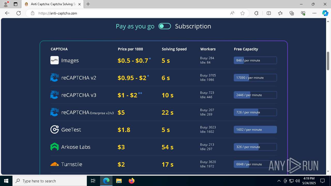Click the Free Capacity column header
The image size is (331, 186).
point(246,49)
